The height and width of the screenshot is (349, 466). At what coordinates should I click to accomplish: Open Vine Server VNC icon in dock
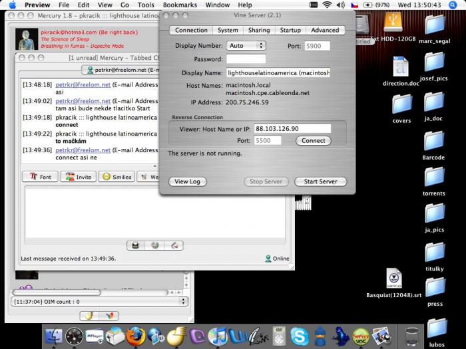[361, 337]
